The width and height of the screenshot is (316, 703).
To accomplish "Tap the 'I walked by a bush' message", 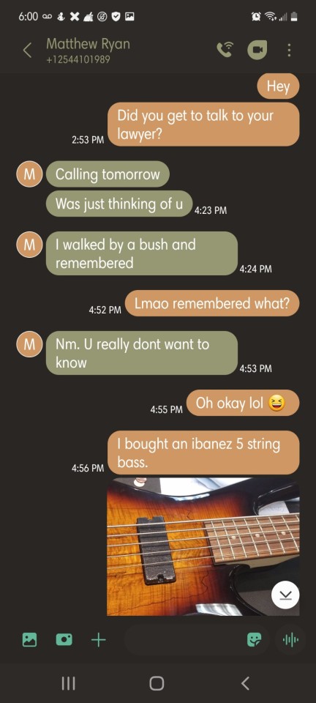I will [x=141, y=253].
